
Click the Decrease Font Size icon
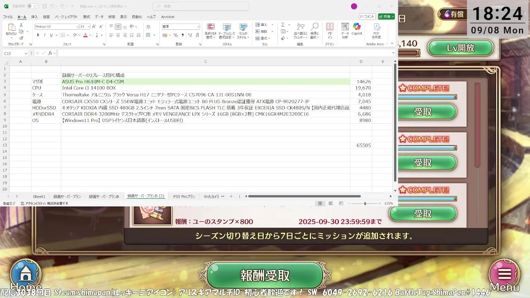(x=101, y=26)
